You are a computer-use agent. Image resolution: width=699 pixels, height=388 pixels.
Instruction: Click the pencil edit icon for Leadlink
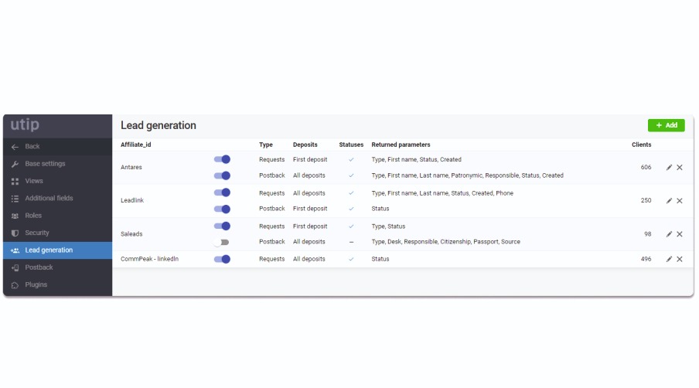[x=669, y=201]
